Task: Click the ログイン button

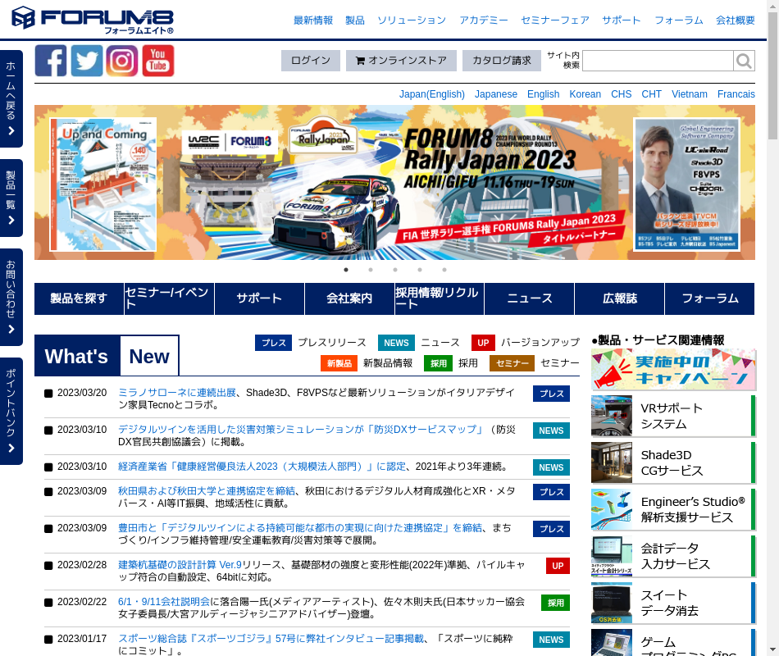Action: pyautogui.click(x=310, y=61)
